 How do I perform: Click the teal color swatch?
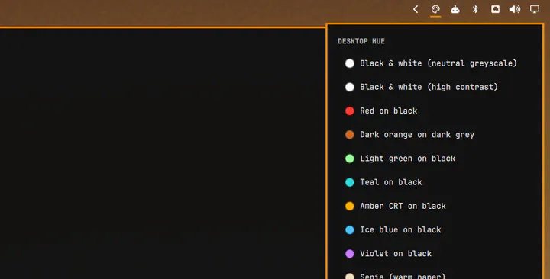pyautogui.click(x=350, y=182)
